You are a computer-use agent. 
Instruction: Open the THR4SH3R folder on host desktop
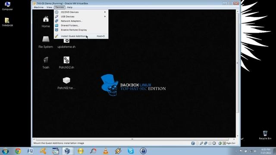coord(7,22)
